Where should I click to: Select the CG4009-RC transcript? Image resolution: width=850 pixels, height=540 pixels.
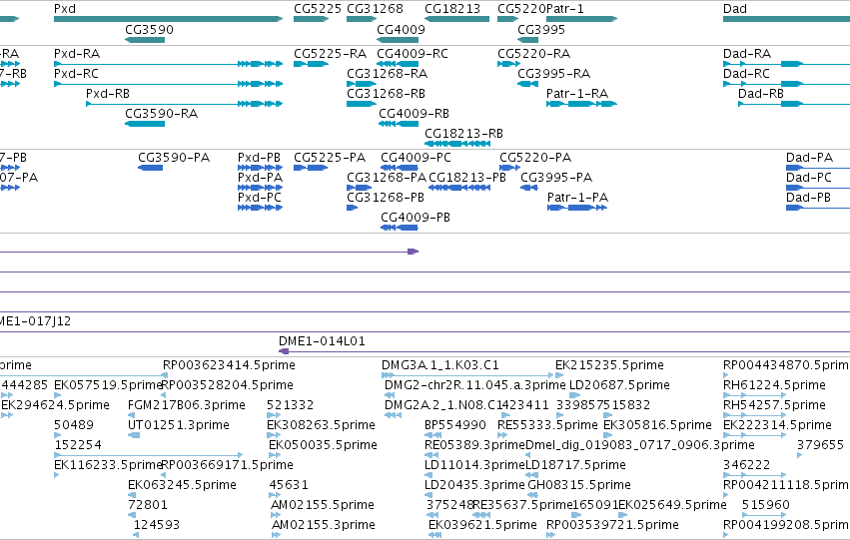(398, 64)
